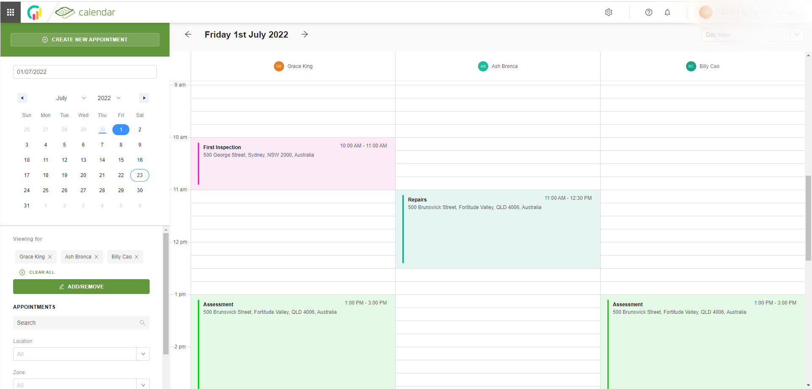Select July 19 in mini calendar
Viewport: 812px width, 389px height.
65,175
